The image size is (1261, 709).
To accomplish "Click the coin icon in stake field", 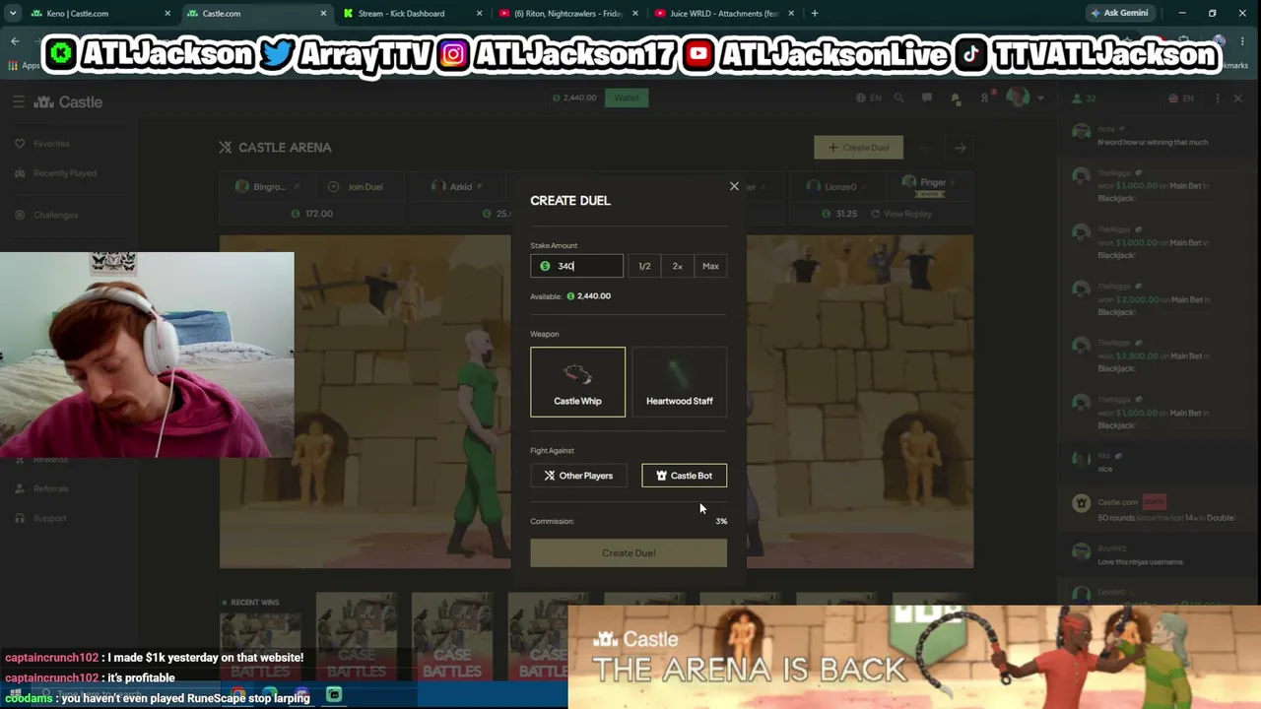I will 545,266.
